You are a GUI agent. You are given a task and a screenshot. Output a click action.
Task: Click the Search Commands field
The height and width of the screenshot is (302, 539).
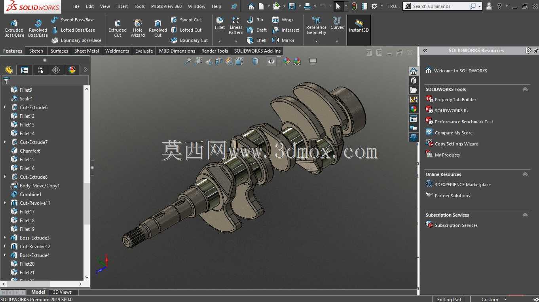click(440, 6)
